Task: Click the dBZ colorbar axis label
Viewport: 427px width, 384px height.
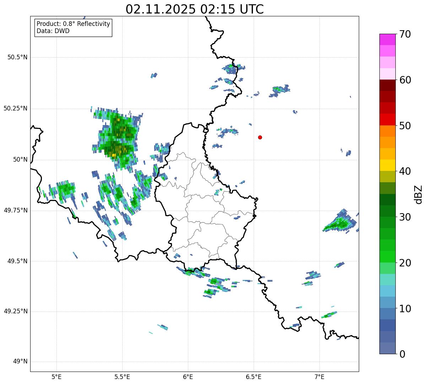Action: (418, 194)
